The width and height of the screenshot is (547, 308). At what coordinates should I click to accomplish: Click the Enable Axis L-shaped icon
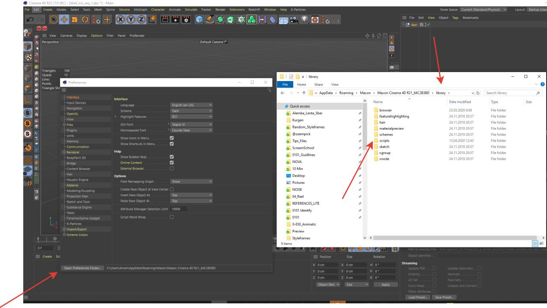[x=28, y=100]
